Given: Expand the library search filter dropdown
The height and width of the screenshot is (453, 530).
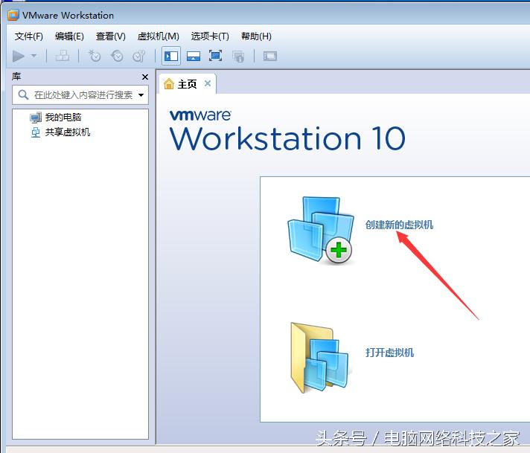Looking at the screenshot, I should 141,95.
